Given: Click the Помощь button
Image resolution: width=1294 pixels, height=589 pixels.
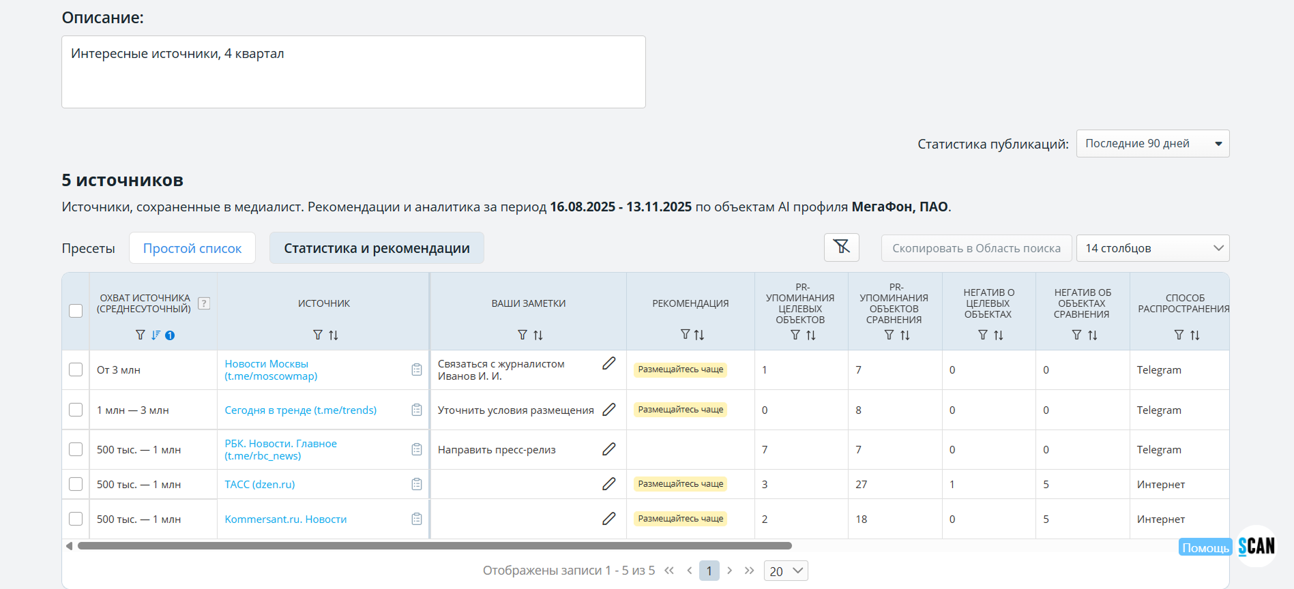Looking at the screenshot, I should 1205,548.
